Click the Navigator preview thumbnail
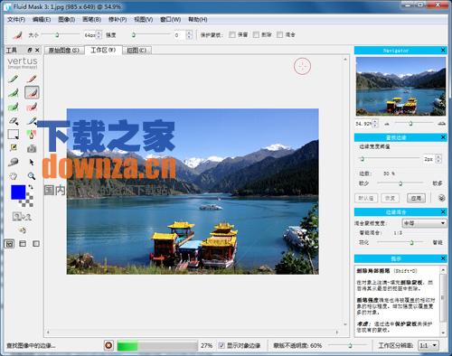Viewport: 452px width, 356px height. [400, 87]
